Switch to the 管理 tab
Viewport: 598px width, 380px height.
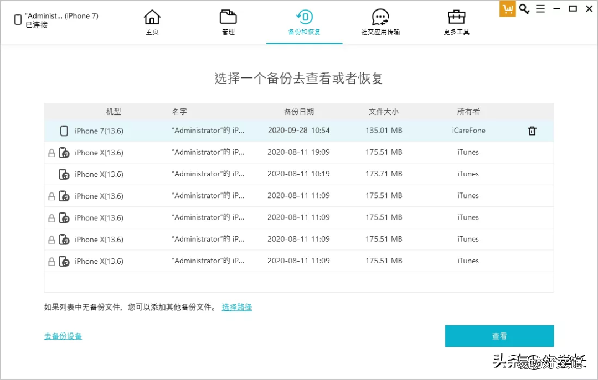(228, 23)
